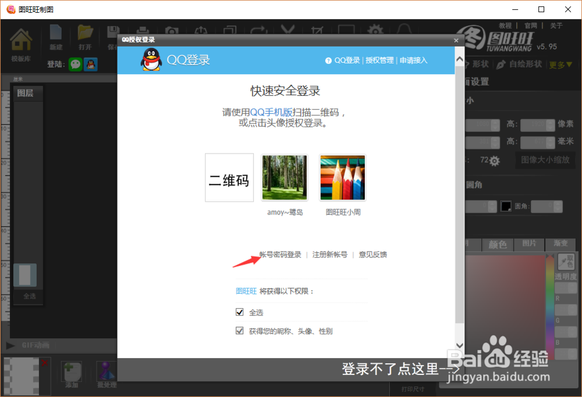
Task: Click the dialog's vertical scrollbar thumb
Action: click(460, 195)
